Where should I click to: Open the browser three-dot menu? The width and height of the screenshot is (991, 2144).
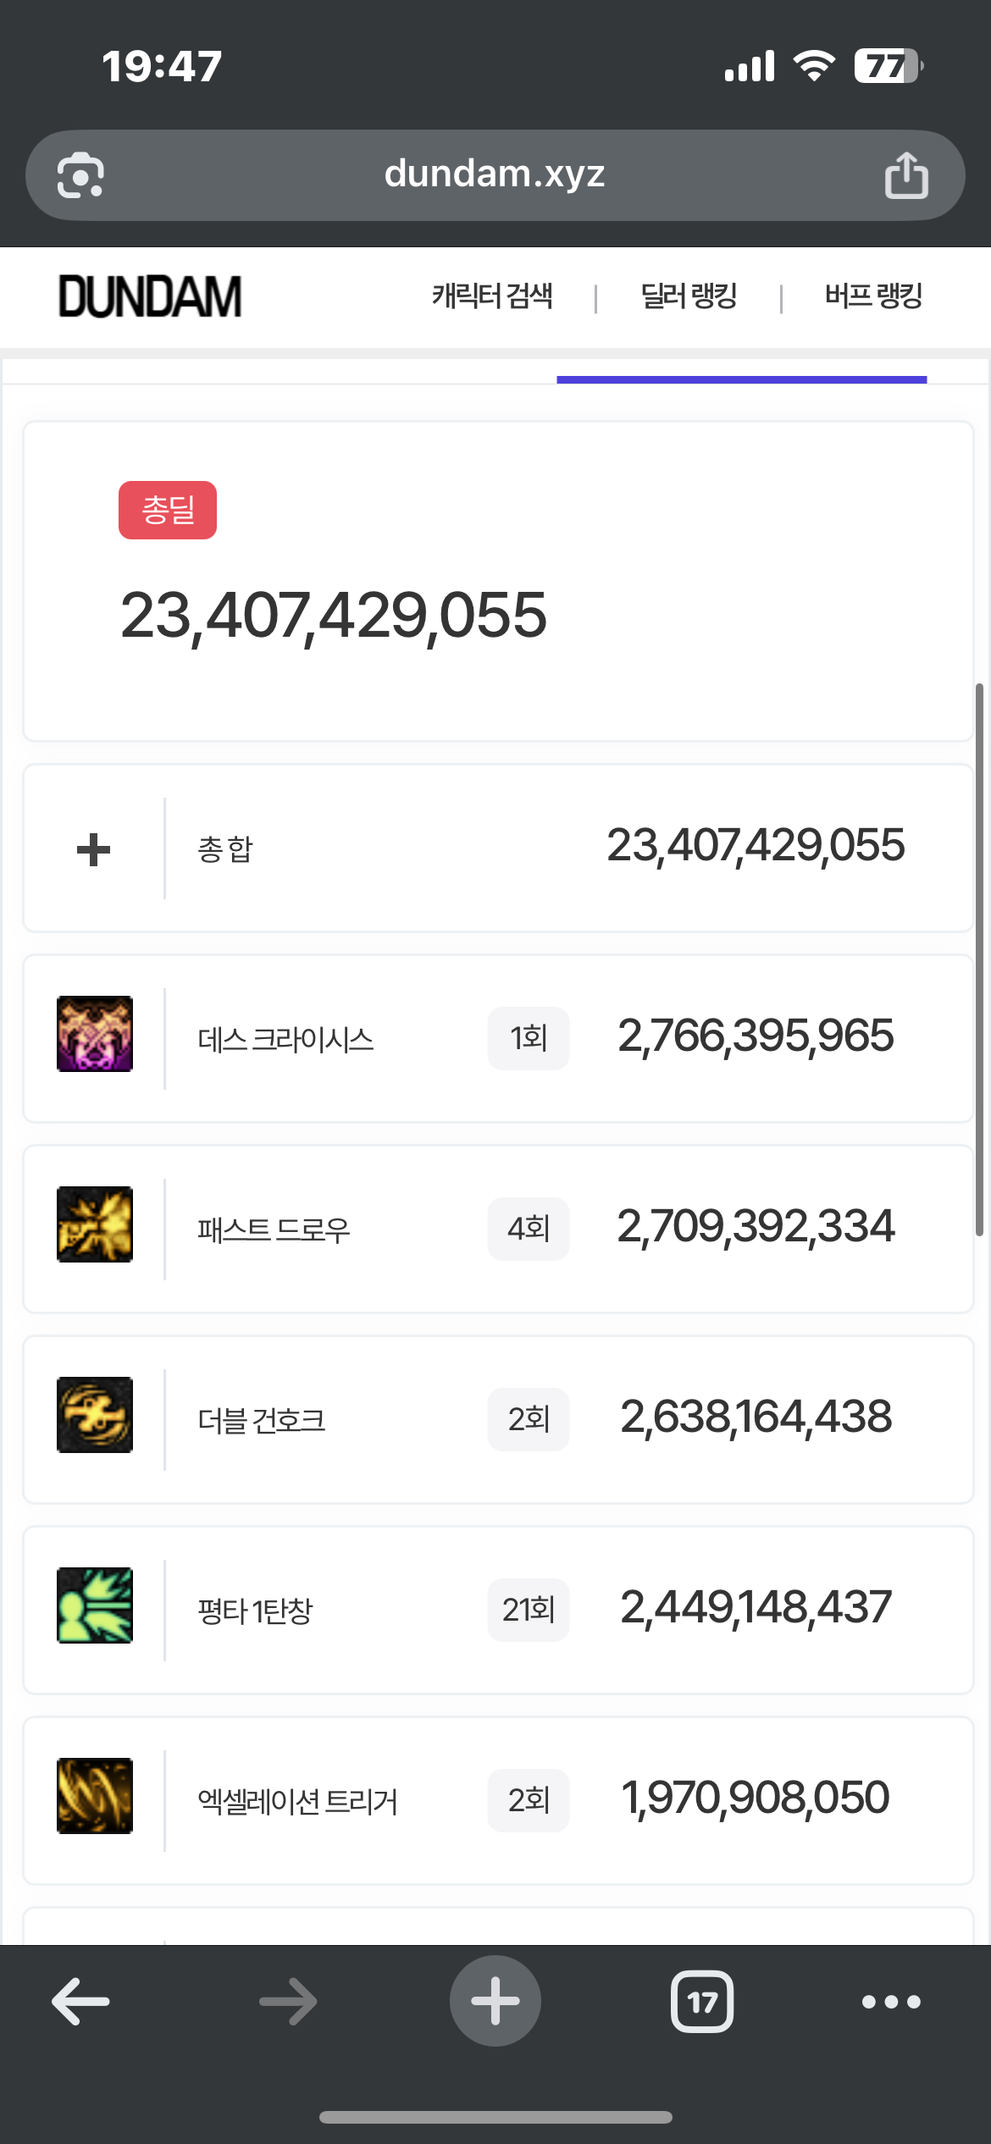point(890,2002)
